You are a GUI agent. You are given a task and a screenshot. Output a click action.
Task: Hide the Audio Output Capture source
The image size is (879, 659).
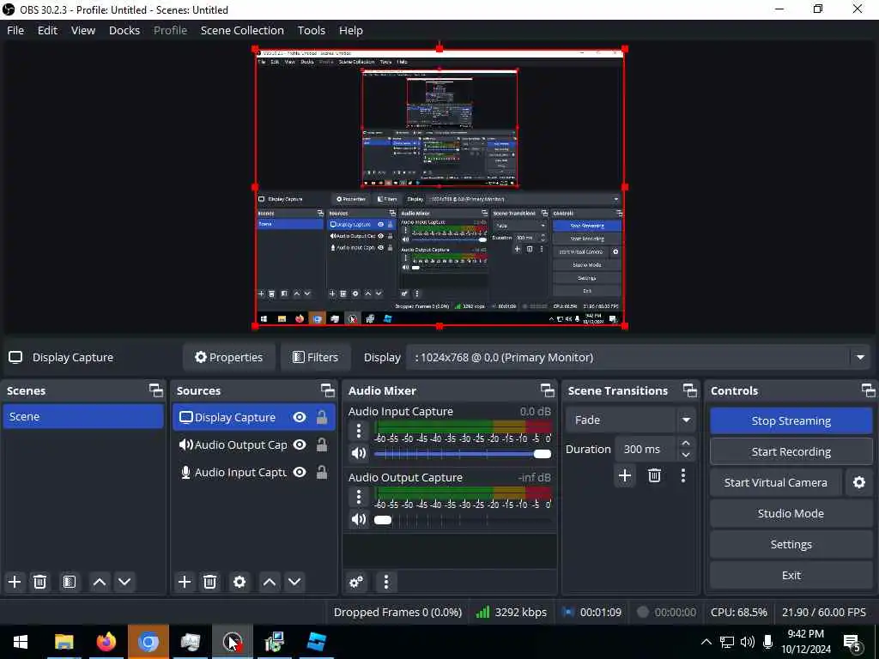pos(300,444)
